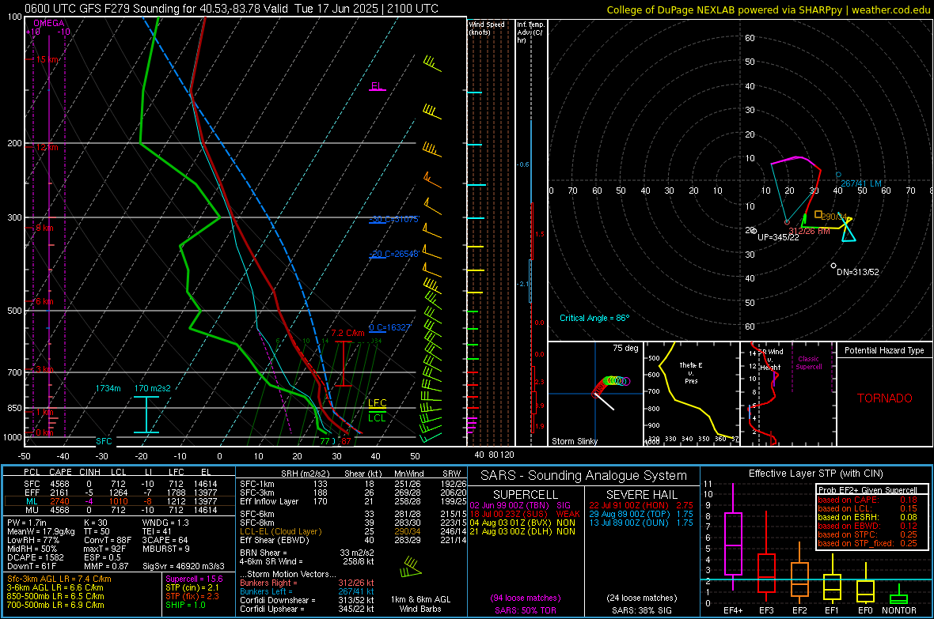Select the EFF parcel row with CAPE 2161
This screenshot has width=934, height=619.
tap(120, 493)
